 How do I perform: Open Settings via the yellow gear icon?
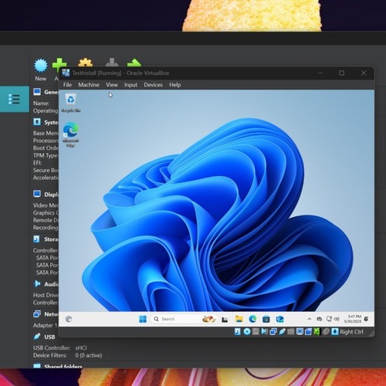tap(86, 63)
